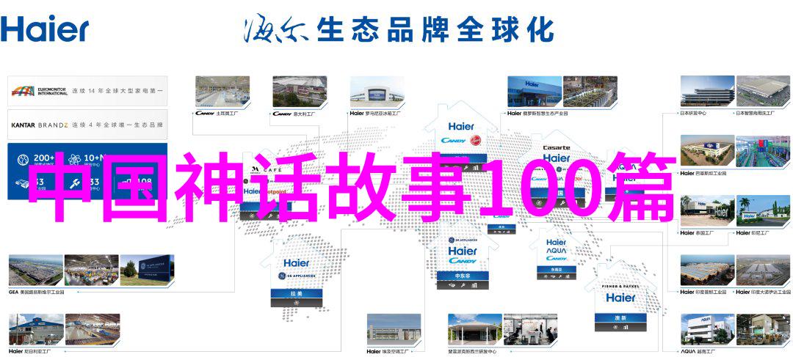Image resolution: width=793 pixels, height=357 pixels.
Task: Click the atom icon beside 10+N
Action: [x=75, y=160]
